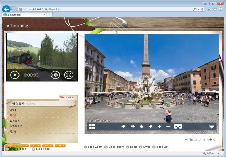
Task: Refresh the page
Action: 202,9
